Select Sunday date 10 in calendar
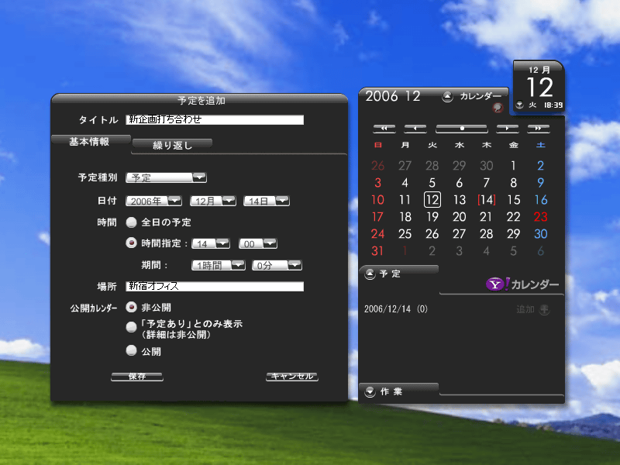 coord(377,200)
